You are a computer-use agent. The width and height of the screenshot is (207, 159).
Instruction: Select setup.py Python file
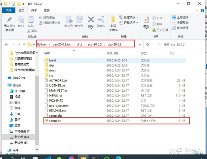pos(115,121)
